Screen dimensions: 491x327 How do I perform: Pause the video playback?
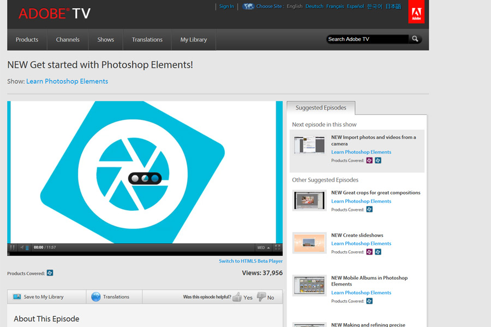click(13, 247)
